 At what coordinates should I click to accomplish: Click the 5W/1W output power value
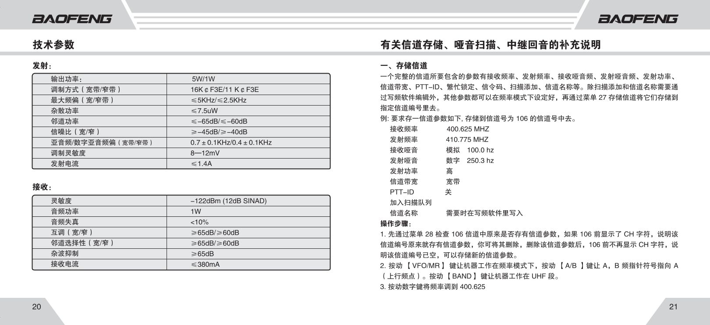point(203,79)
